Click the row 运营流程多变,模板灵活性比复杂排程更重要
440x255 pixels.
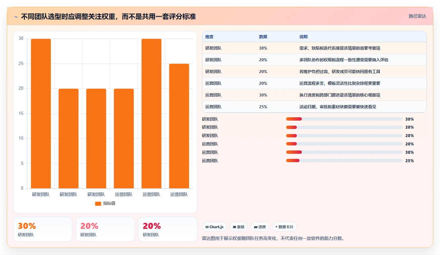(314, 83)
